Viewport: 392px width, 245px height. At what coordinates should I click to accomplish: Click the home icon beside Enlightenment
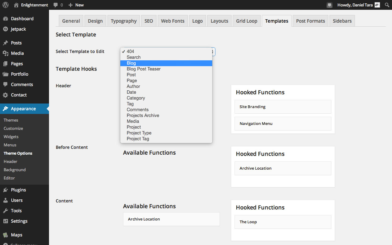16,5
